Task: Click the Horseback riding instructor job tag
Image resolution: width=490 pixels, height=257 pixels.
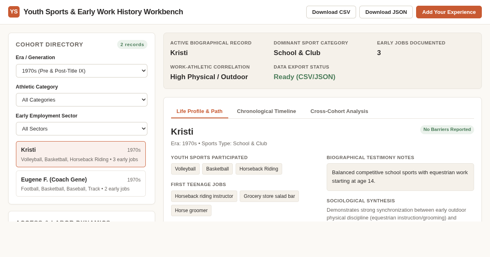Action: [204, 196]
